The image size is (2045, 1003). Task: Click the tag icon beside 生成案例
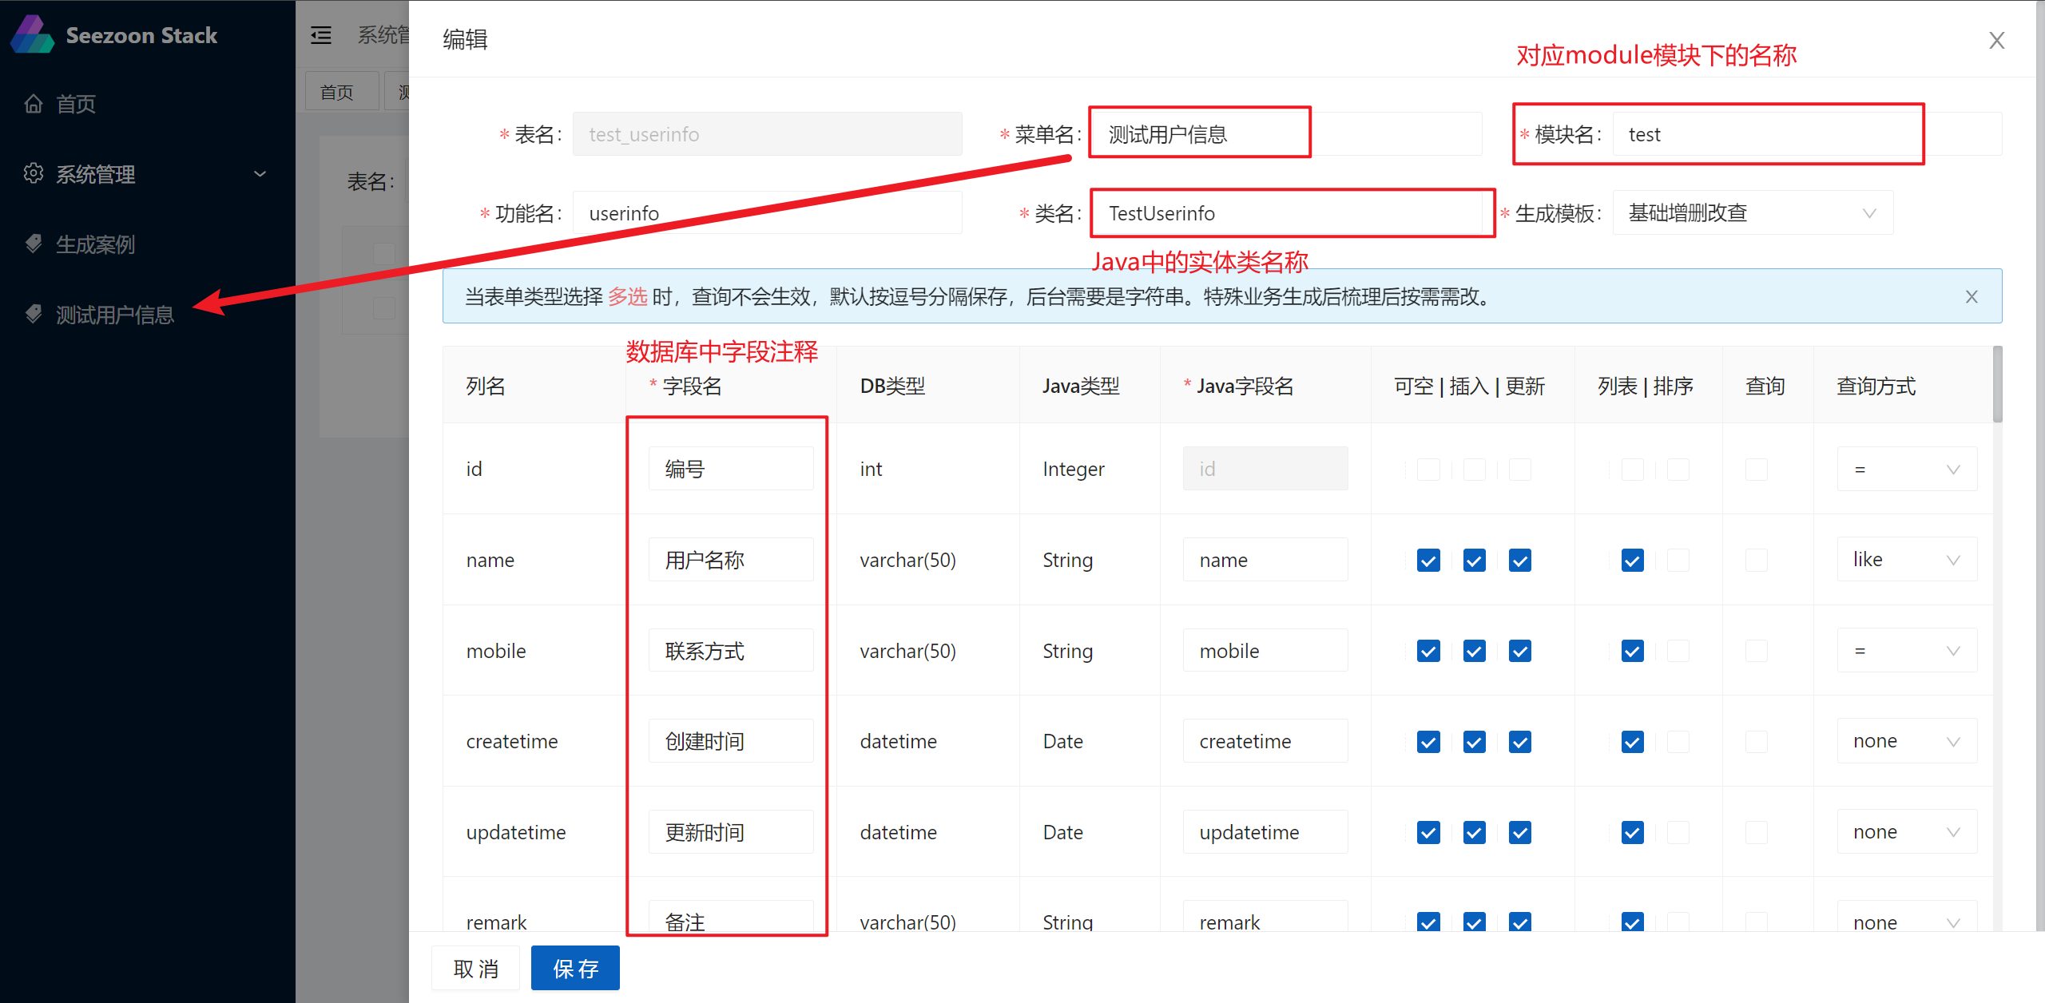(x=34, y=244)
